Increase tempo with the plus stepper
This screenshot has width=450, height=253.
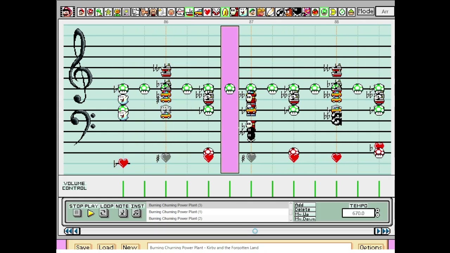377,211
